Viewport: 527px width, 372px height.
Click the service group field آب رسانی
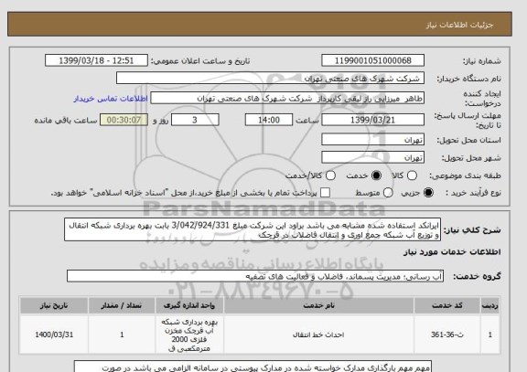(255, 276)
